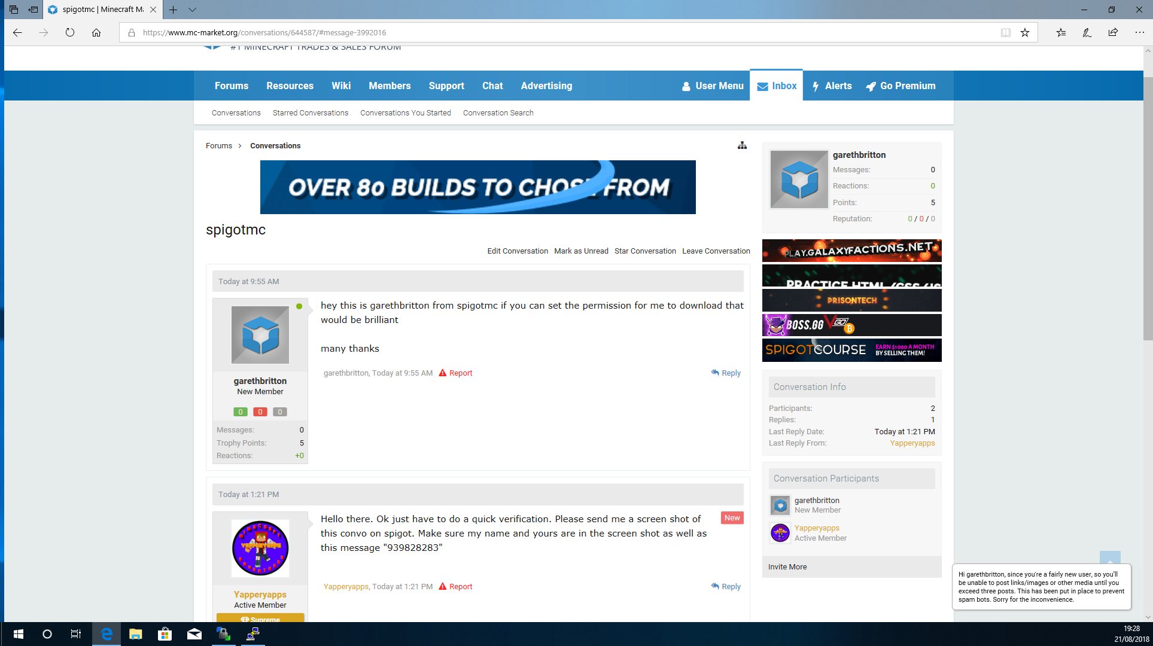Report garethbritton's message
Screen dimensions: 1153x646
pyautogui.click(x=456, y=373)
